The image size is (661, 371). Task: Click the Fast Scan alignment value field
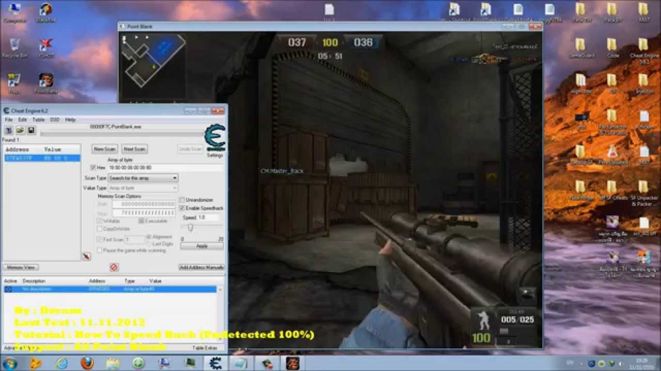[x=134, y=240]
